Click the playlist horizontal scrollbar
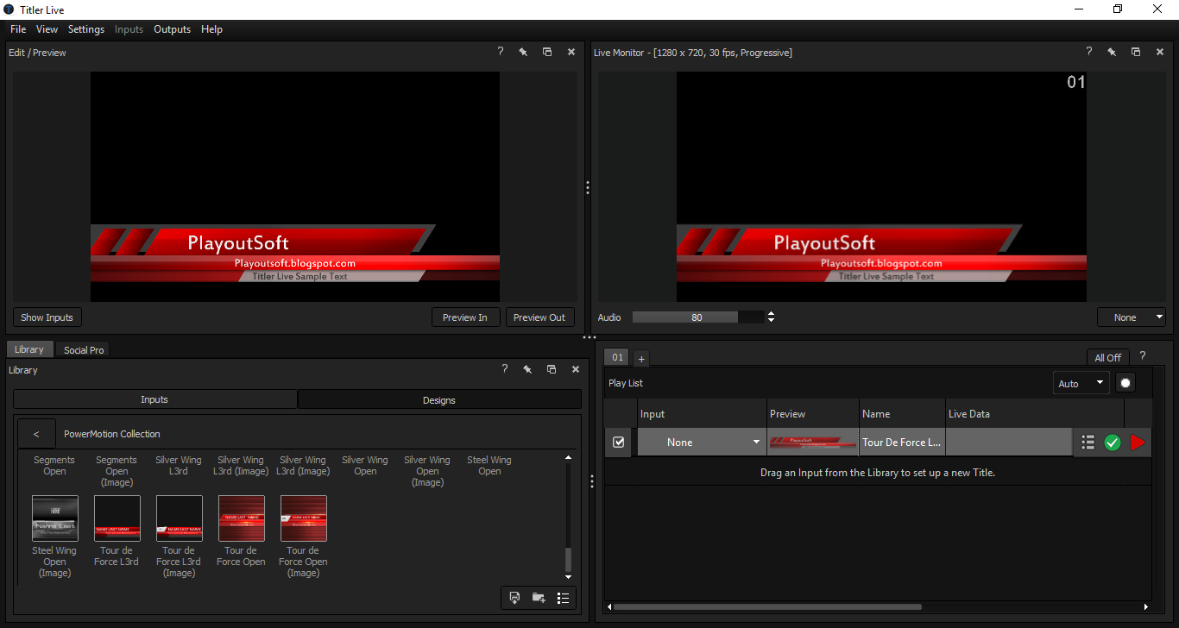The height and width of the screenshot is (628, 1179). (x=767, y=606)
